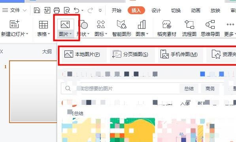Click the search magnifier icon
The image size is (236, 142).
click(x=68, y=88)
